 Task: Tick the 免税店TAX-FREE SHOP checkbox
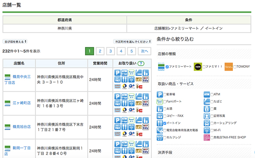pyautogui.click(x=212, y=138)
